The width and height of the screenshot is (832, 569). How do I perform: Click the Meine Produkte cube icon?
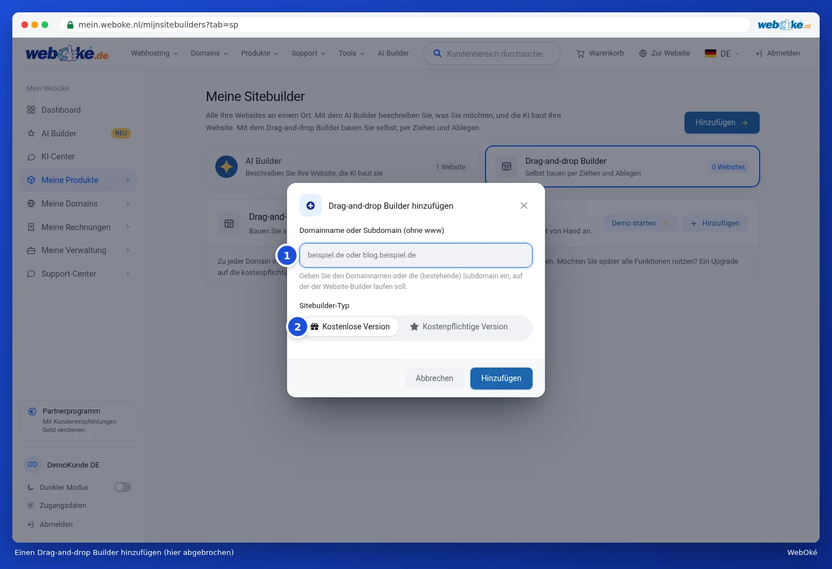coord(31,180)
